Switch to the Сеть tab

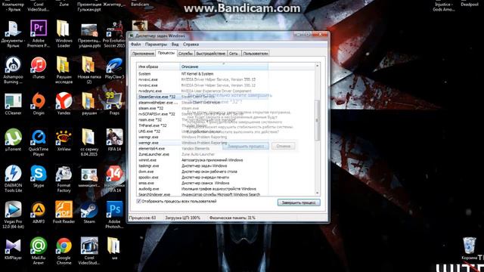[x=234, y=54]
